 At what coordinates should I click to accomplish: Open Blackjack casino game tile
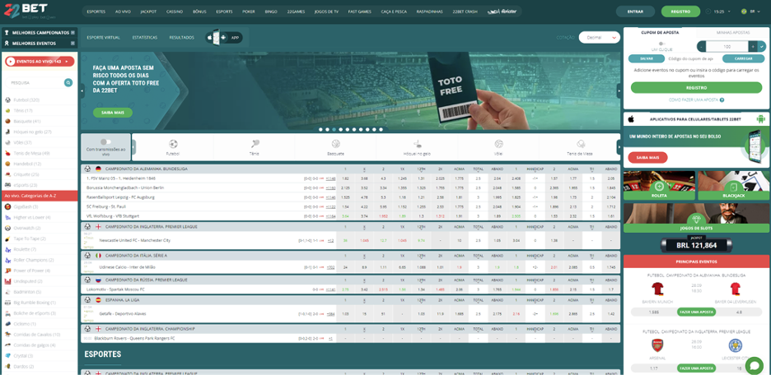tap(734, 186)
